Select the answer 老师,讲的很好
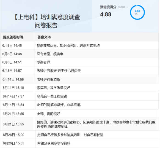The height and width of the screenshot is (148, 160). pos(49,114)
